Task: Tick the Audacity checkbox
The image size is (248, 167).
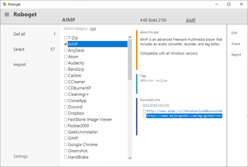Action: coord(66,63)
